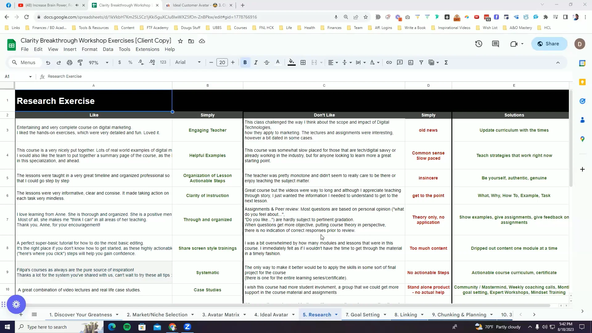Click the Print icon

pos(69,63)
